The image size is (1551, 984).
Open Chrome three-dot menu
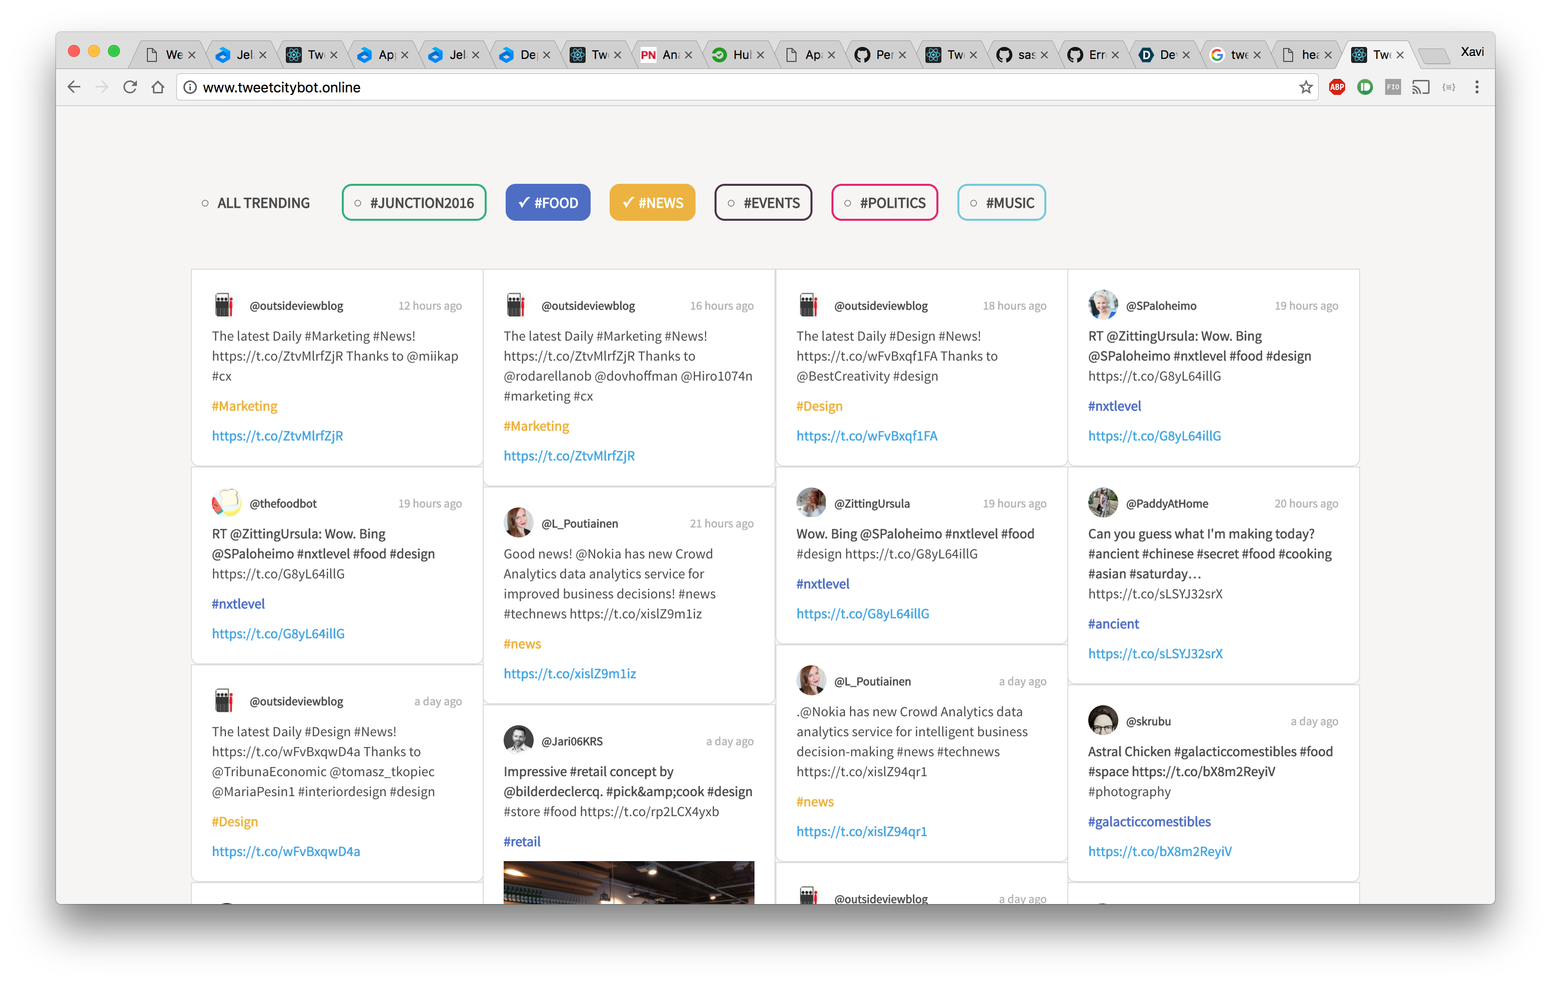coord(1477,87)
